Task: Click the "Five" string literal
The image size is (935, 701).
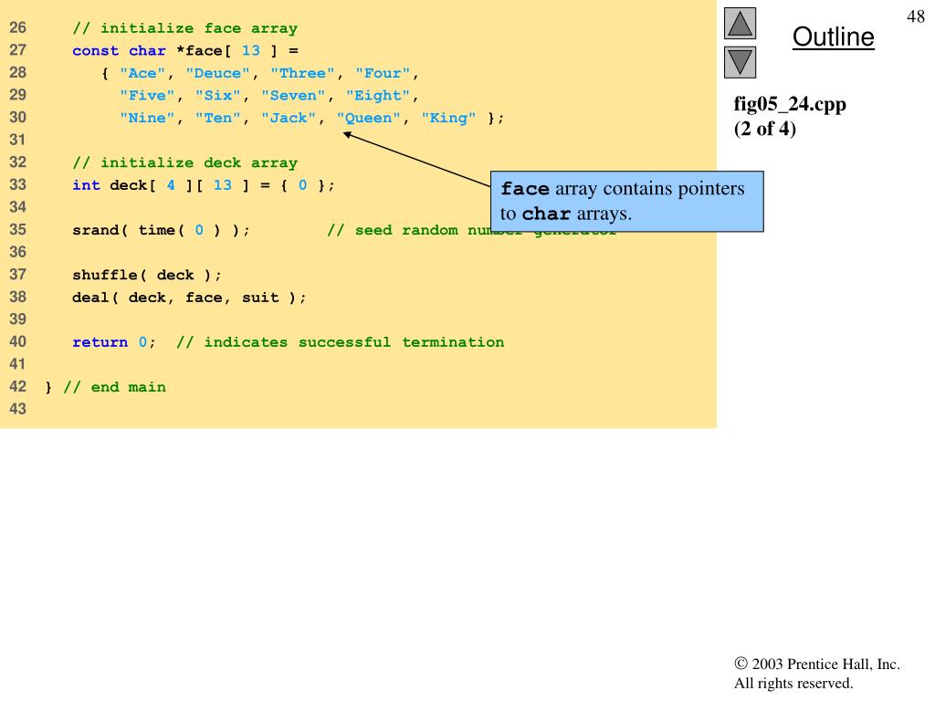Action: [147, 95]
